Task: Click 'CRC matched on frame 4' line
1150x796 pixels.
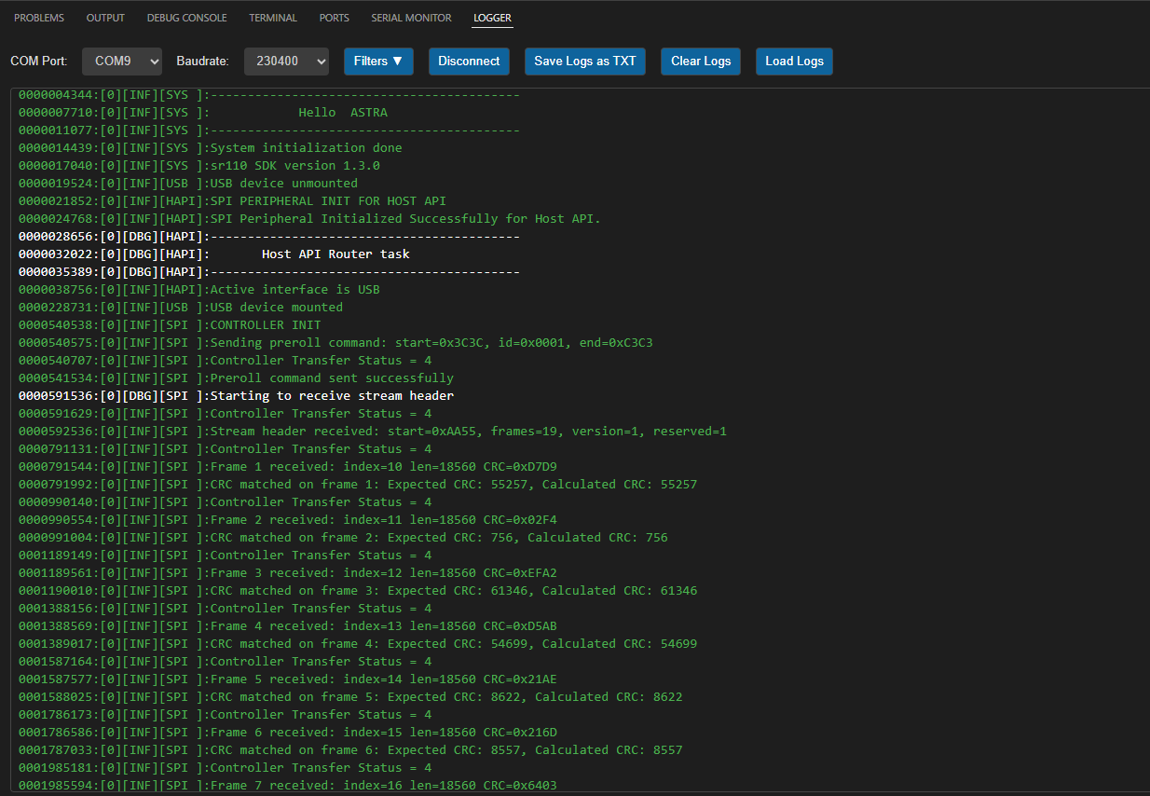Action: (x=358, y=644)
